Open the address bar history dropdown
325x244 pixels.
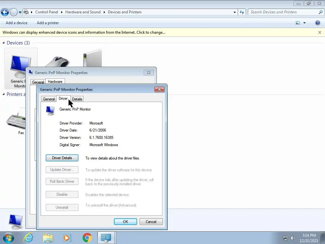[235, 12]
